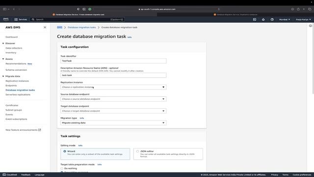
Task: Open Data collectors in the sidebar
Action: pyautogui.click(x=14, y=48)
